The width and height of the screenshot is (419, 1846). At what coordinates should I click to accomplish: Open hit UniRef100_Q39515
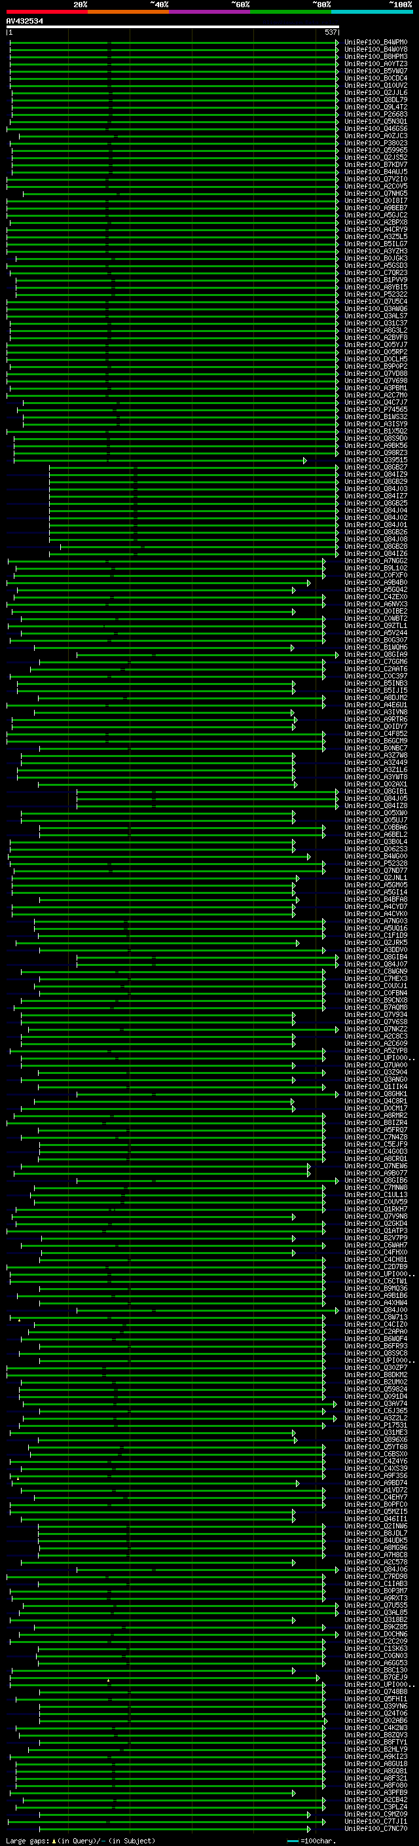(375, 460)
